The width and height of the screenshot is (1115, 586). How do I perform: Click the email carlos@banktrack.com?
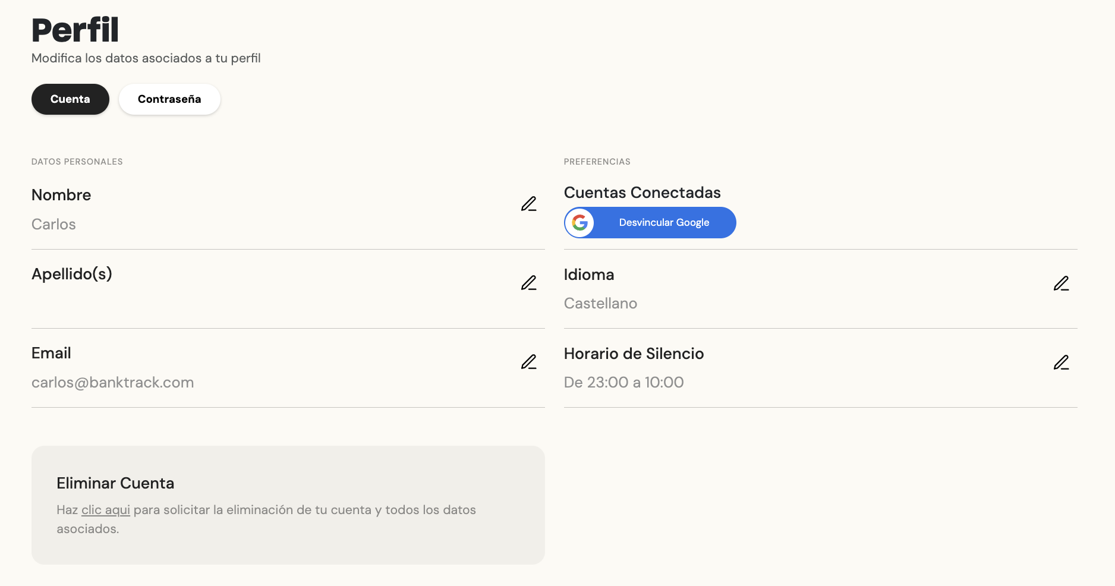pos(112,383)
